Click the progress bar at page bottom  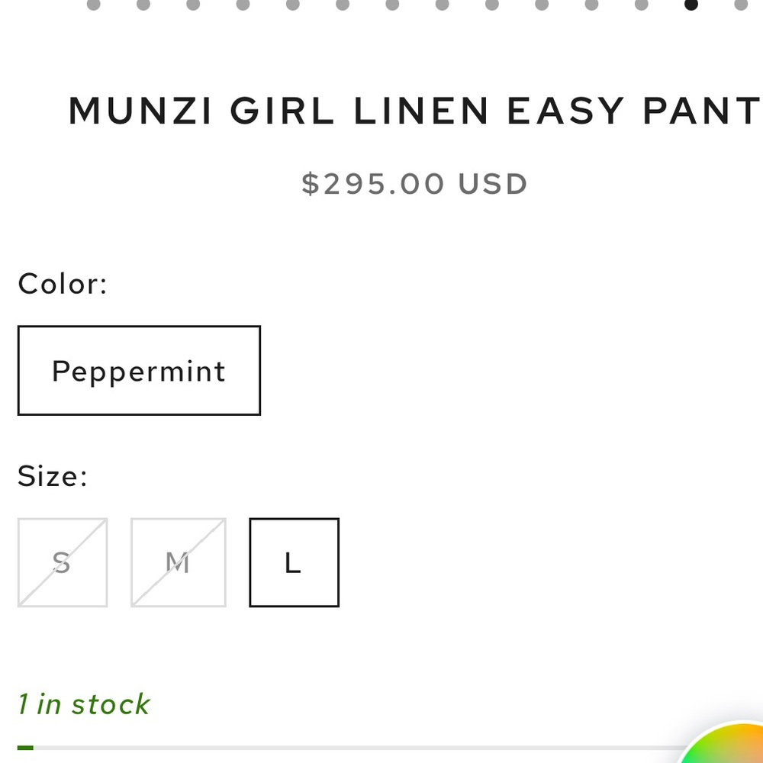(x=381, y=745)
